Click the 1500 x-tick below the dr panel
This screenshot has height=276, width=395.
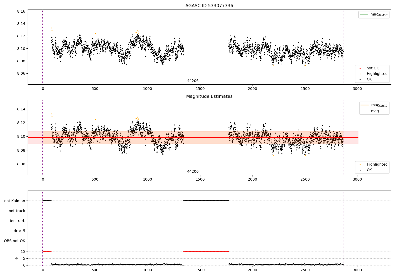pyautogui.click(x=200, y=270)
